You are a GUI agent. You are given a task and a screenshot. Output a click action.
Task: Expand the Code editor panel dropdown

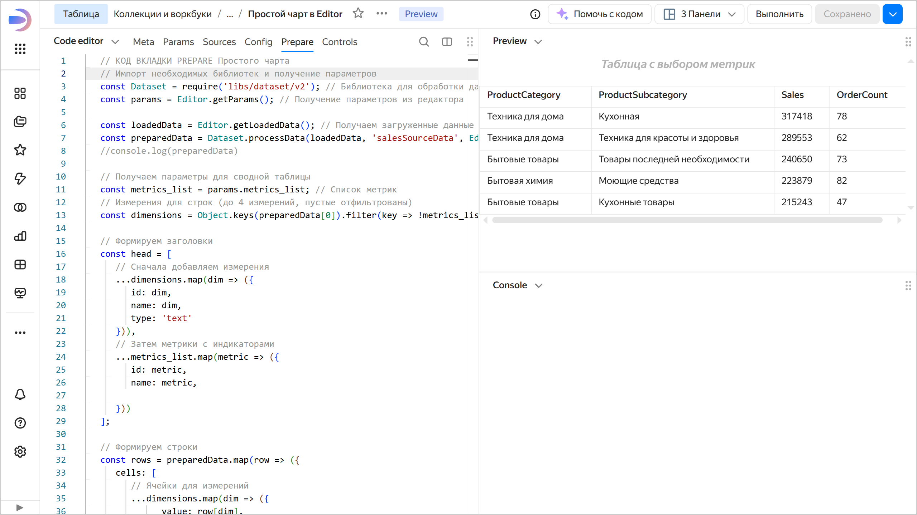[x=115, y=42]
